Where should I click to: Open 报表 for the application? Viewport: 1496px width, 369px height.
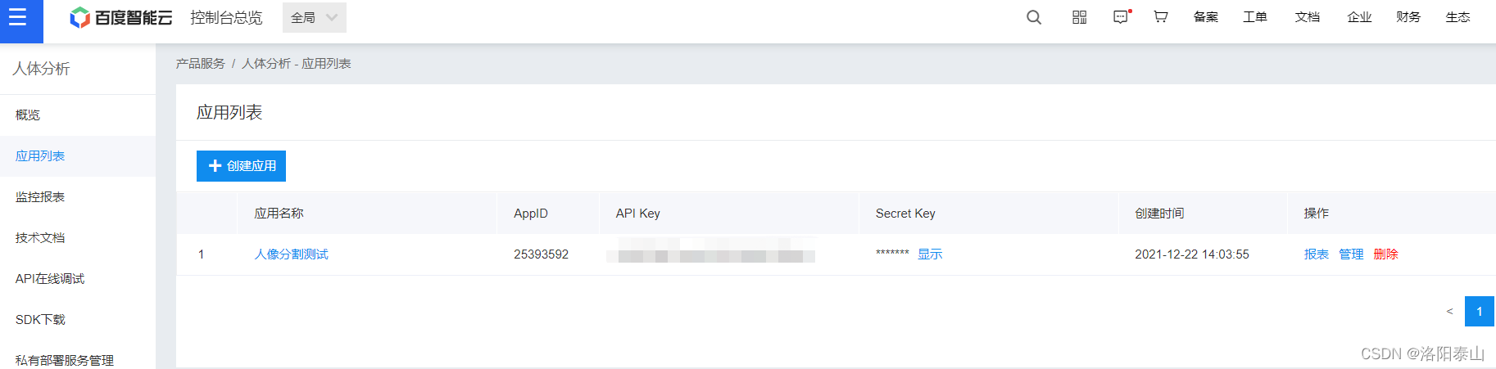coord(1317,254)
